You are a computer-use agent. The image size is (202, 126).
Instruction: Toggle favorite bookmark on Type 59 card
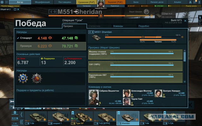click(73, 113)
